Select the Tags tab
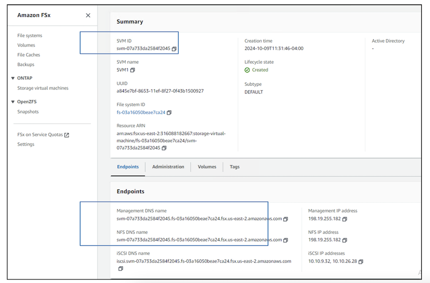Viewport: 430px width, 283px height. [234, 167]
